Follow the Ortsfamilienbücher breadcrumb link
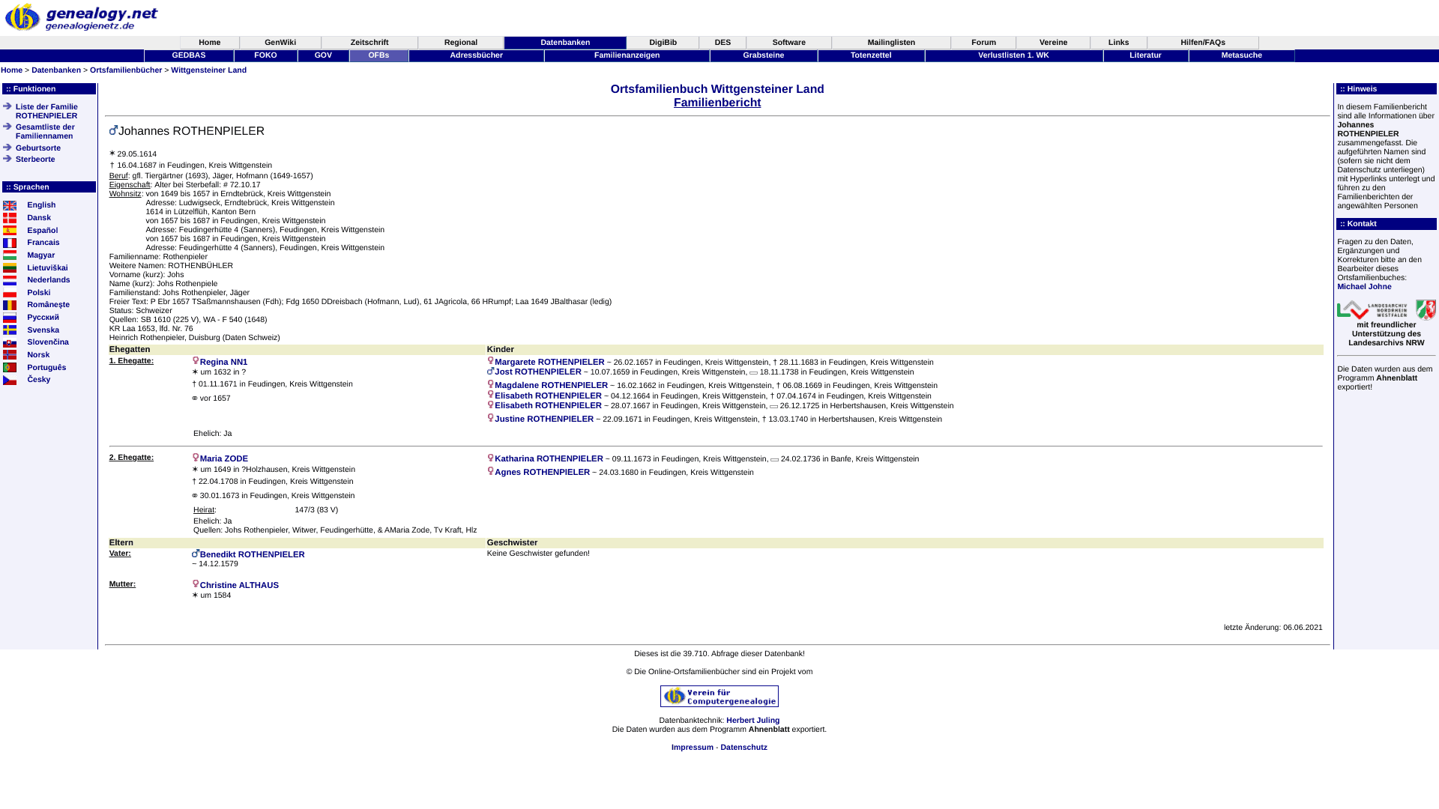This screenshot has height=809, width=1439. coord(126,70)
